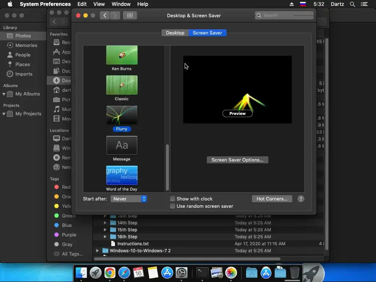Select the Screen Saver tab
376x282 pixels.
[x=207, y=33]
